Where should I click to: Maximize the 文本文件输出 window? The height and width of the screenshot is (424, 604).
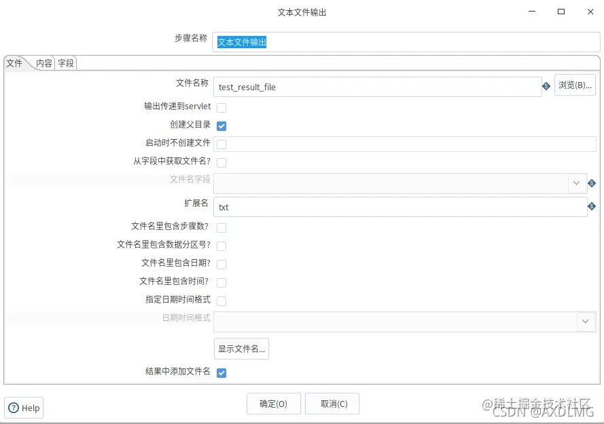tap(561, 12)
